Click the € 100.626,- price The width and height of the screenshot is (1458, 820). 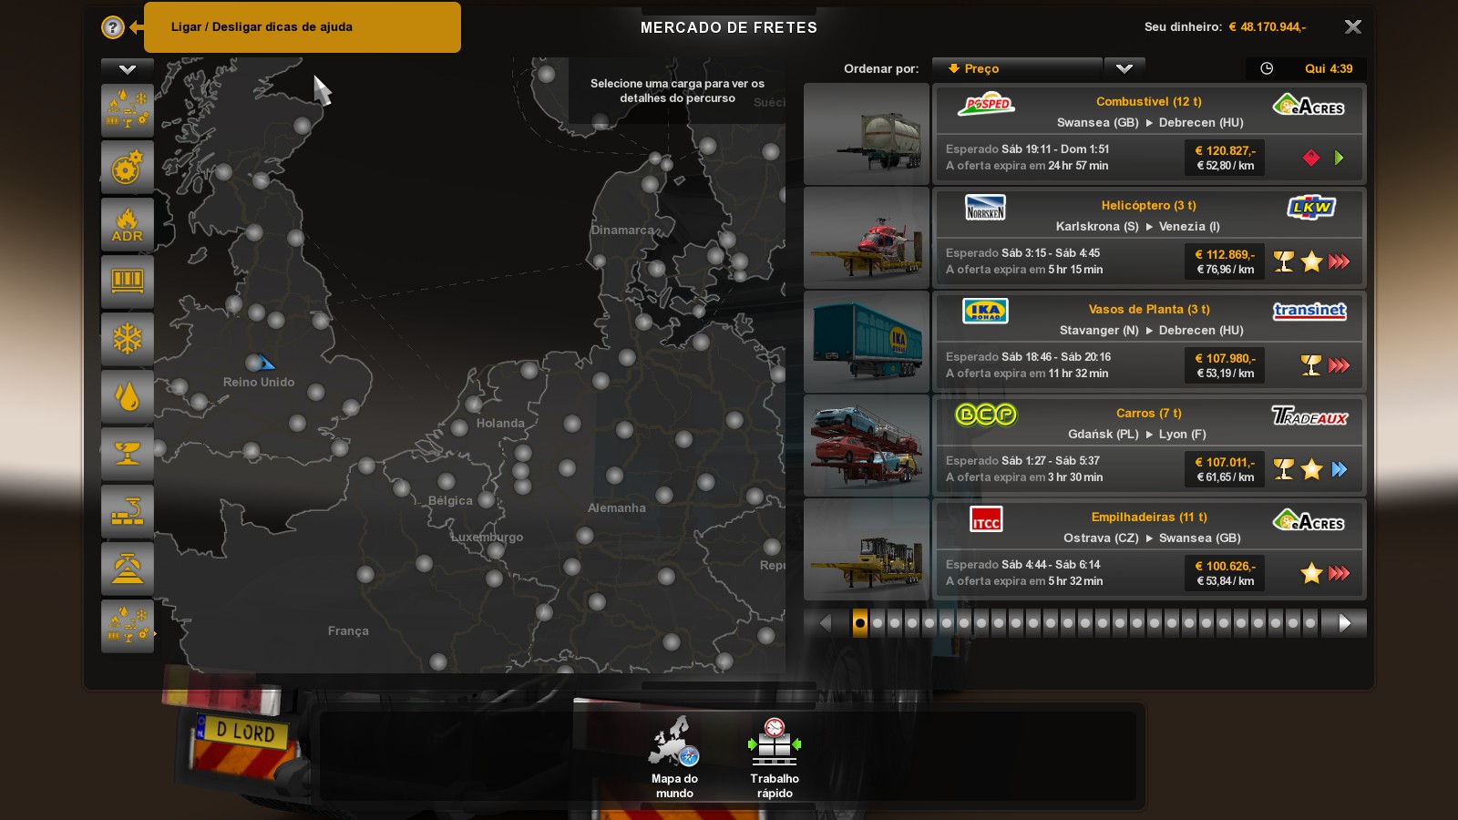[x=1225, y=567]
